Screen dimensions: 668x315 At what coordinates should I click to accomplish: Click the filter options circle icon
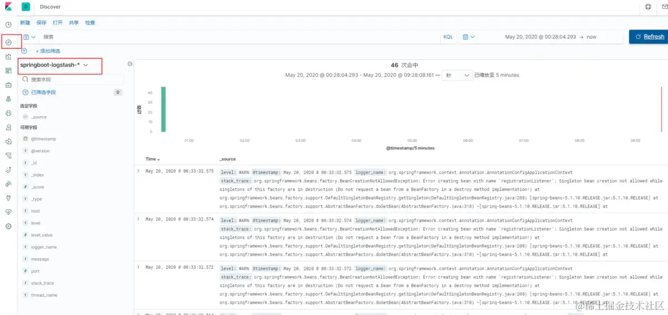pyautogui.click(x=24, y=51)
